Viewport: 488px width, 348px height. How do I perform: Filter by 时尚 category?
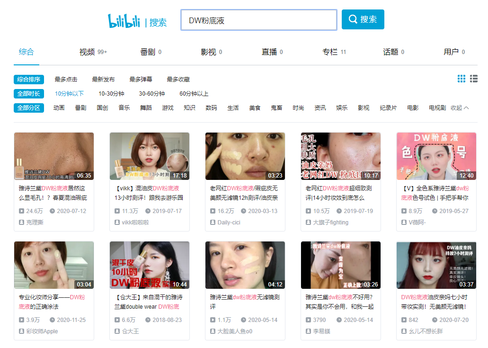[x=299, y=108]
